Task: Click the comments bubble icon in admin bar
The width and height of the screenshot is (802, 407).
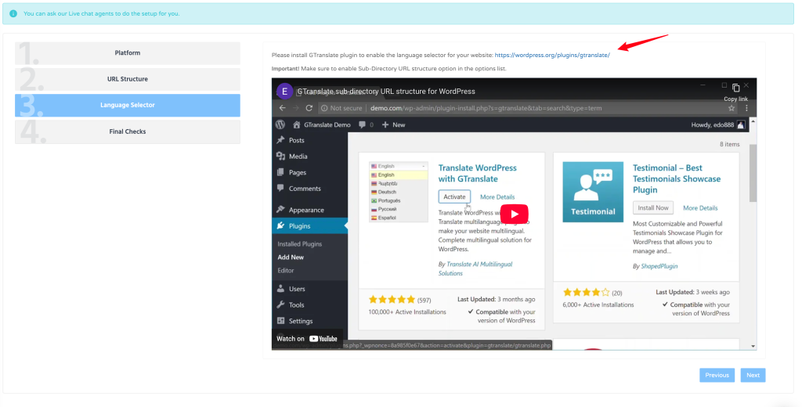Action: point(362,124)
